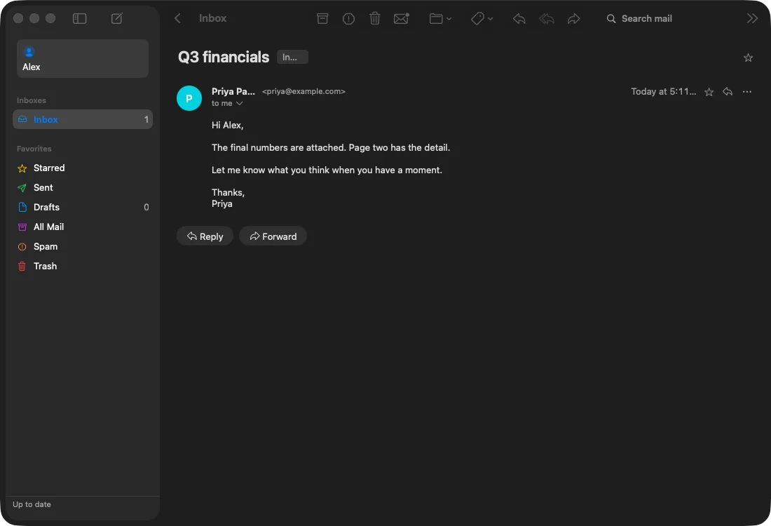Viewport: 771px width, 526px height.
Task: Click the 'Up to date' status text
Action: tap(32, 504)
